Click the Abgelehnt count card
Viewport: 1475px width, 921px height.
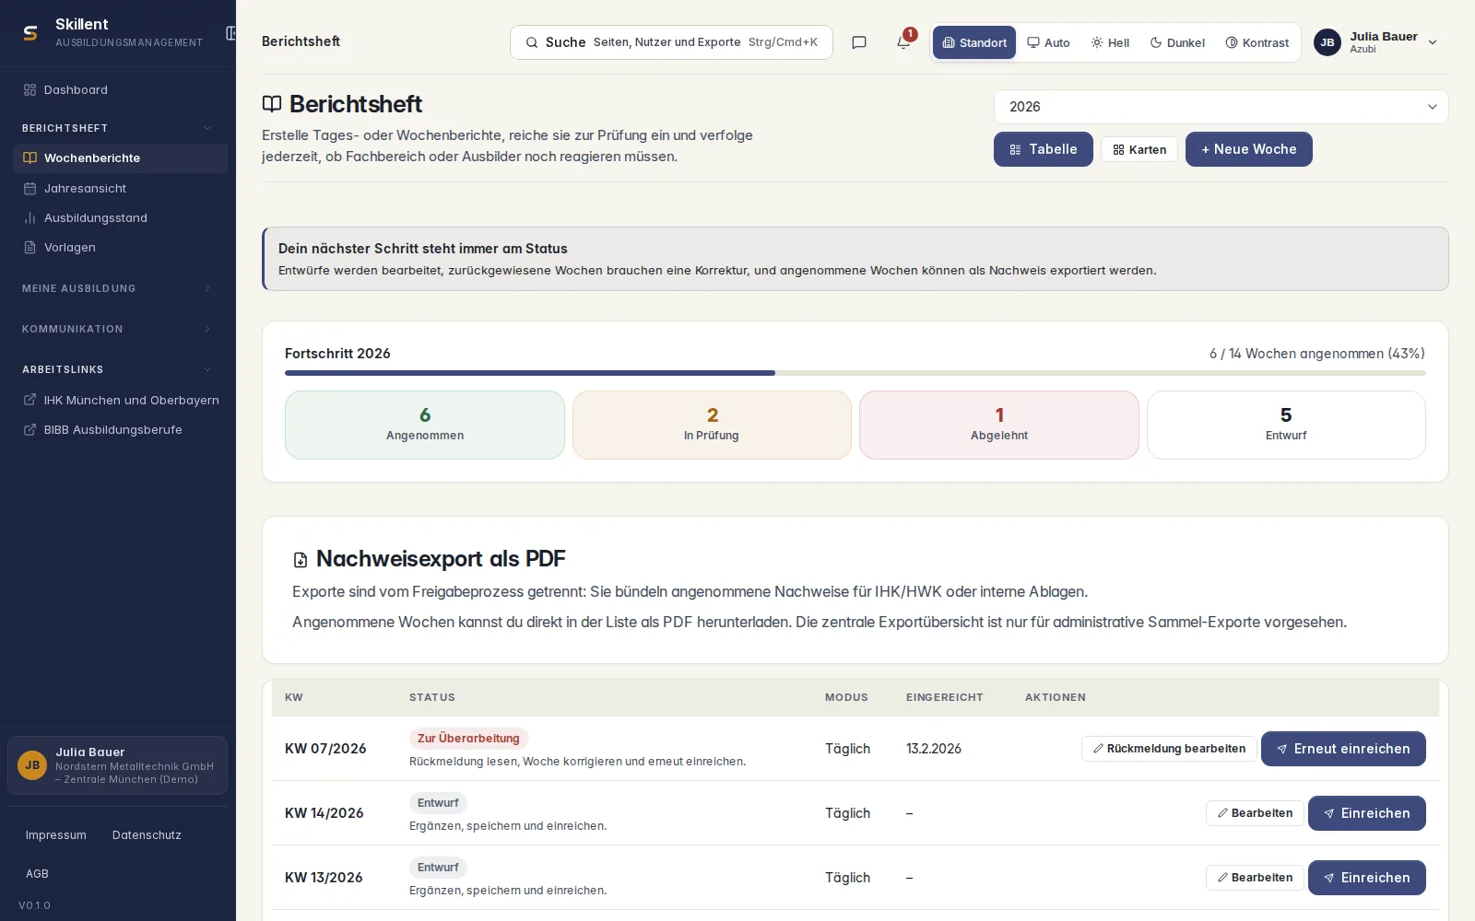(999, 425)
